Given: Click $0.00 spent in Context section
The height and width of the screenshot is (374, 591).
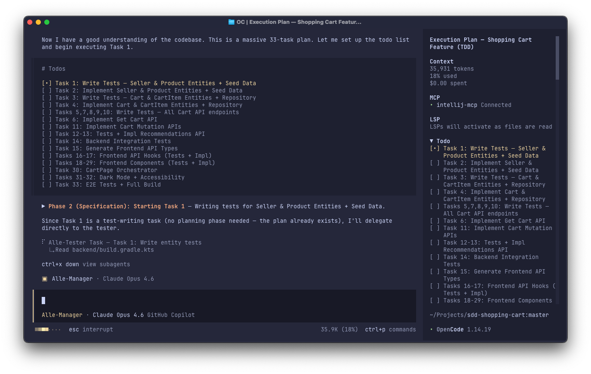Looking at the screenshot, I should 448,83.
